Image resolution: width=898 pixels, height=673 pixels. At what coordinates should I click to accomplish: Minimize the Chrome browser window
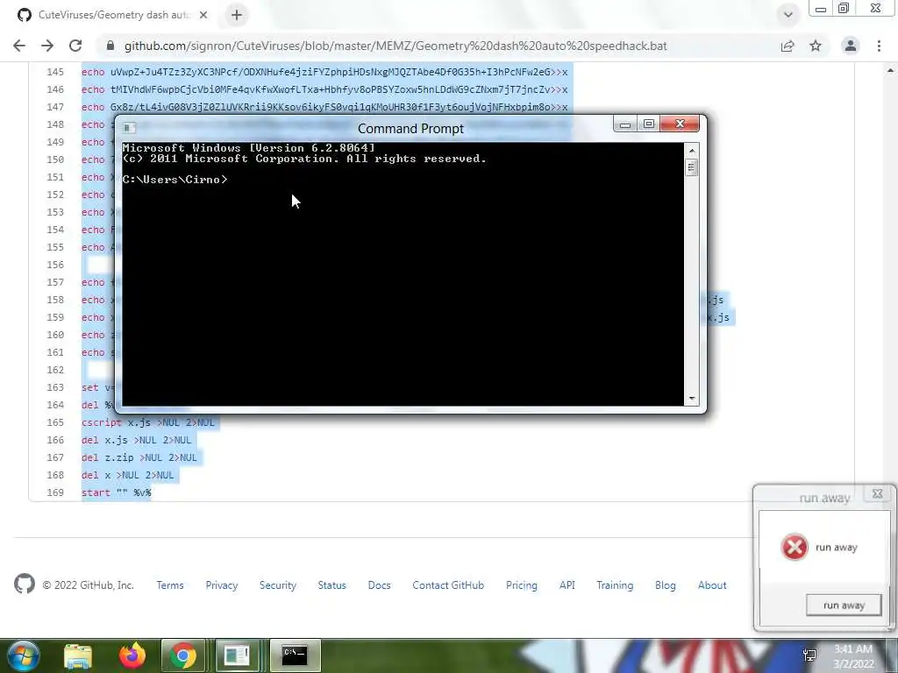tap(821, 9)
